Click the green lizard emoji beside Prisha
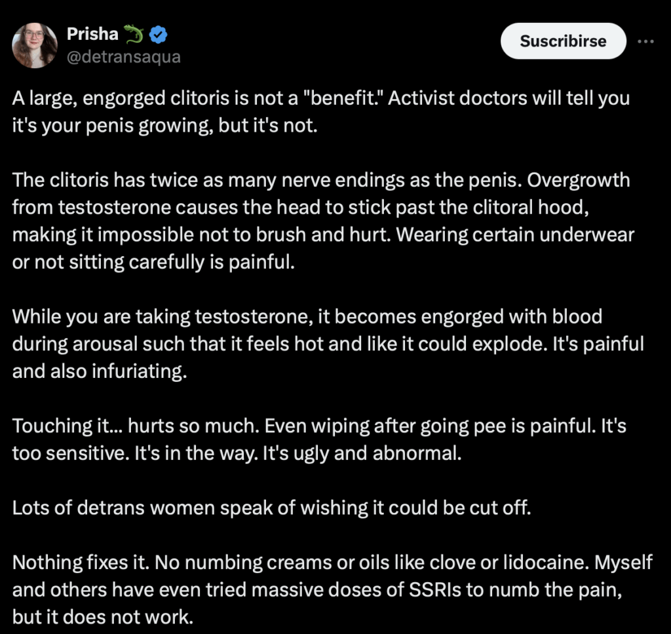Viewport: 671px width, 634px height. click(x=134, y=34)
